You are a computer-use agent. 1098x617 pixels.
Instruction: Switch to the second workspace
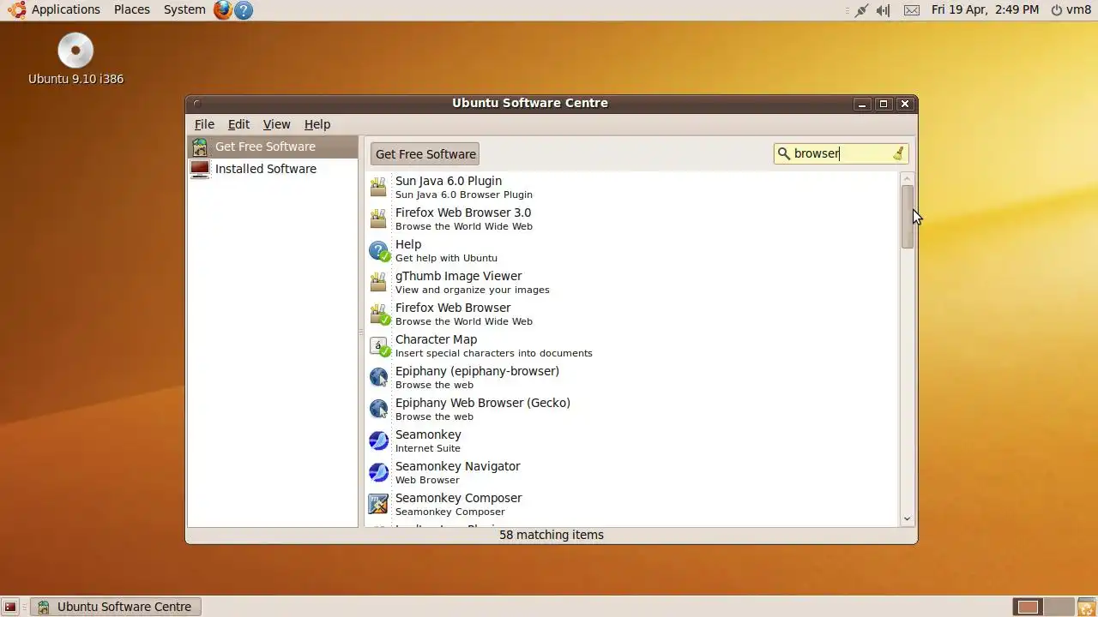[1059, 607]
